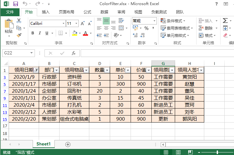Cut selection with the scissors icon
The height and width of the screenshot is (155, 234).
pos(19,21)
